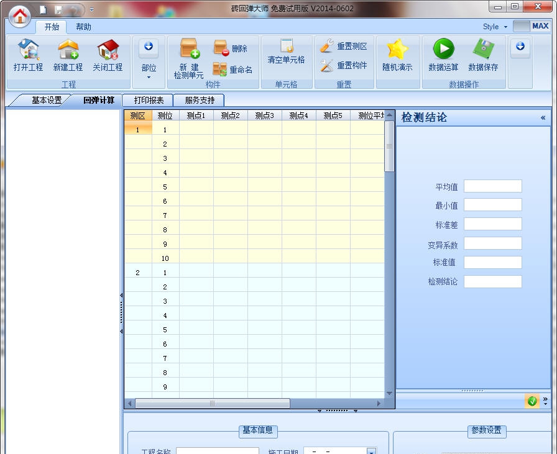Click the save quick-access icon
The image size is (557, 454).
(58, 10)
